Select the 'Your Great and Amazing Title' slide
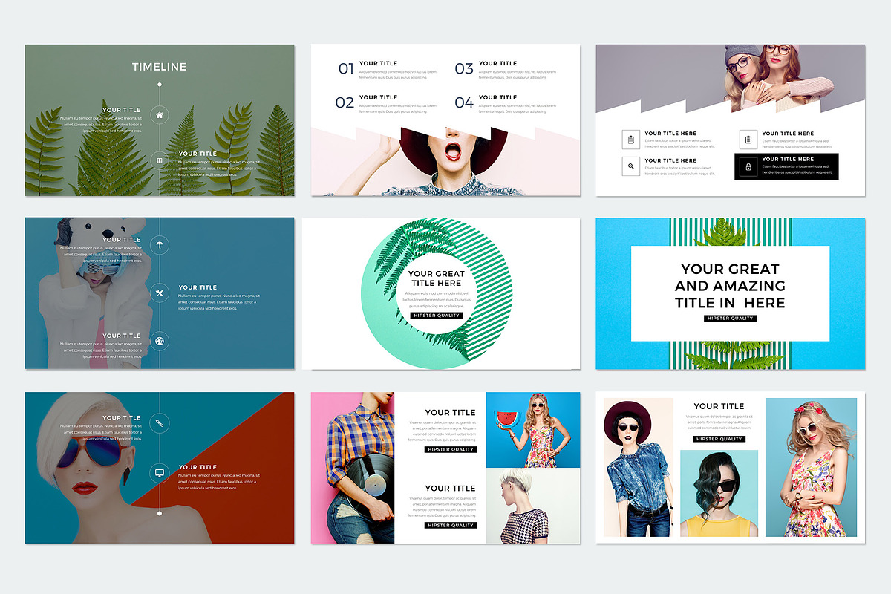Viewport: 891px width, 594px height. tap(731, 293)
